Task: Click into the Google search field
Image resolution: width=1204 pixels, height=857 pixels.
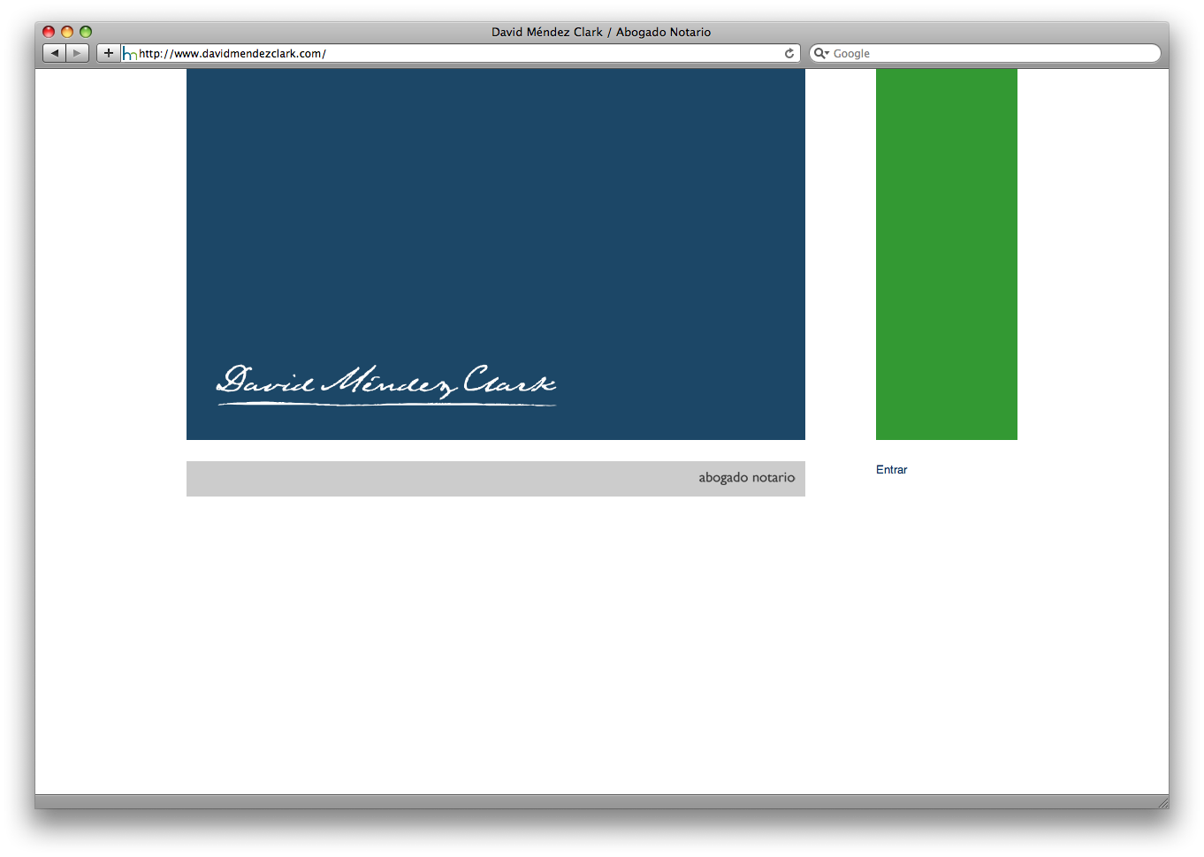Action: pos(990,53)
